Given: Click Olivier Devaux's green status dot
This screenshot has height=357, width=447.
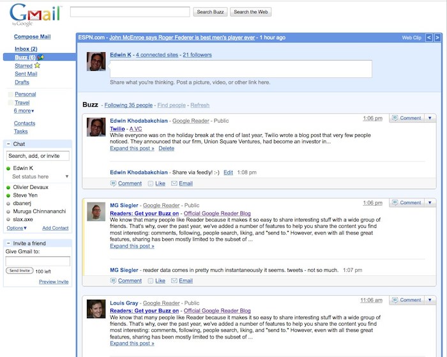Looking at the screenshot, I should pos(8,188).
